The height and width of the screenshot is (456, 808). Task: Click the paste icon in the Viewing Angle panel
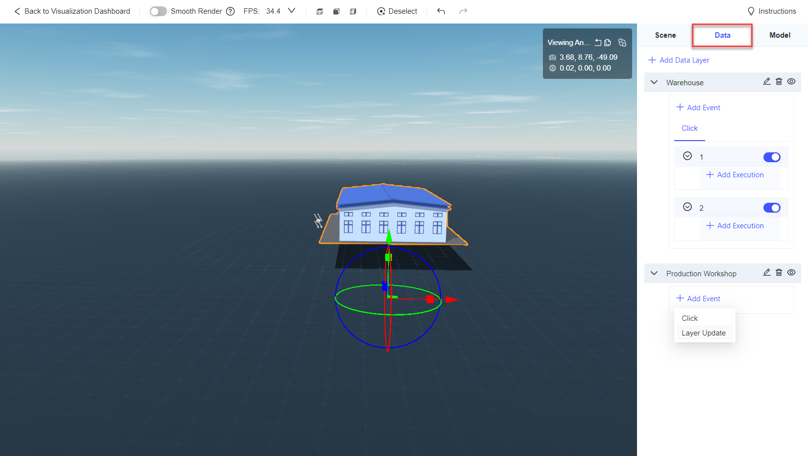[x=622, y=43]
